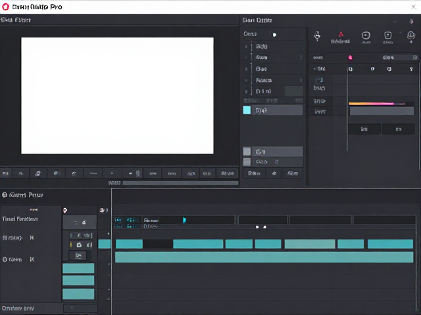Image resolution: width=421 pixels, height=315 pixels.
Task: Click the right dark button below the gray bar
Action: [x=398, y=129]
